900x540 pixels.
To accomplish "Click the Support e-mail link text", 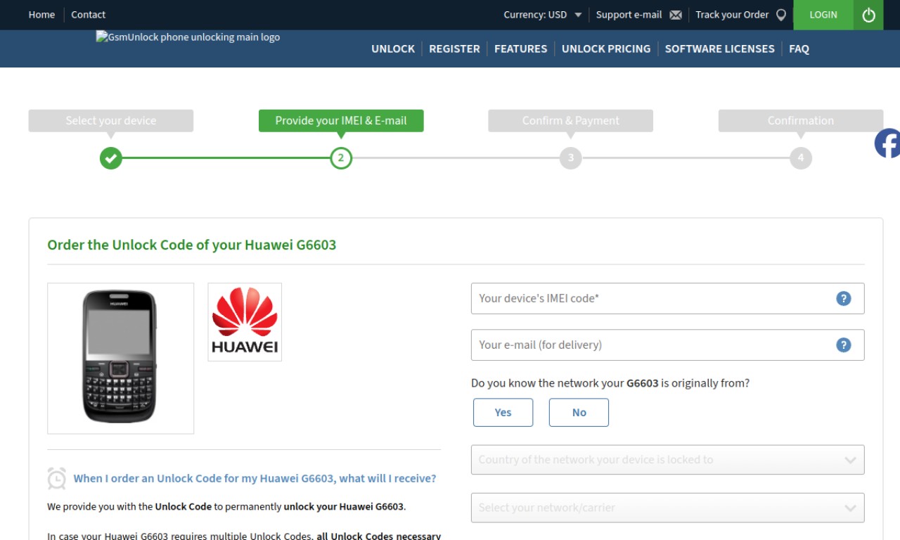I will (629, 15).
